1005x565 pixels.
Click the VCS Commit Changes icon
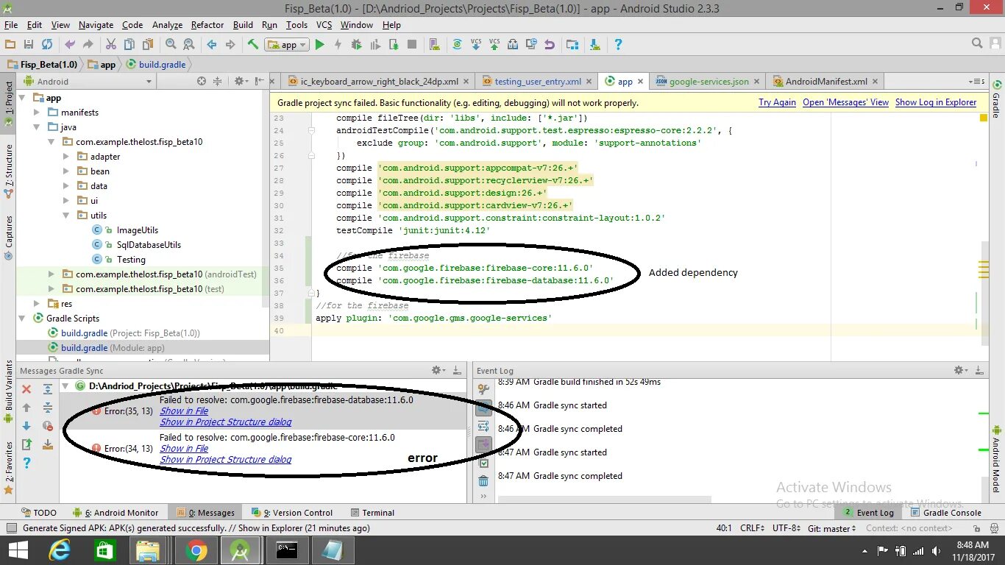coord(494,45)
